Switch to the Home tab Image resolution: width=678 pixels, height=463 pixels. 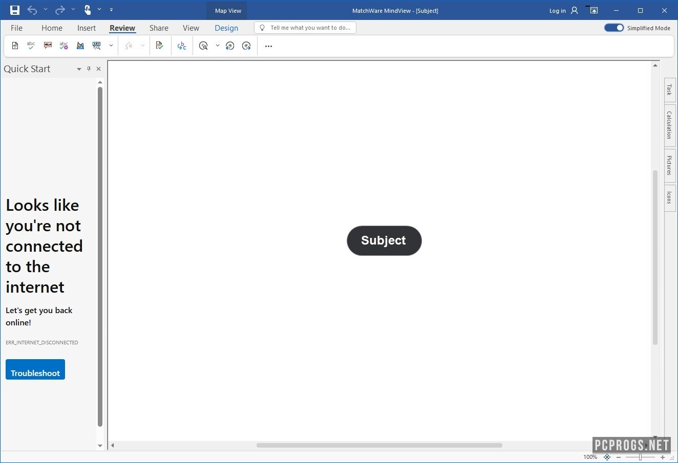click(x=52, y=28)
